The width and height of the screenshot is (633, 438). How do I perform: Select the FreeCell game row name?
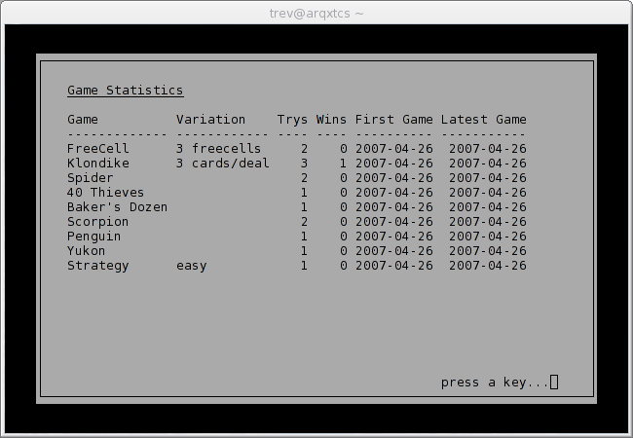coord(97,149)
